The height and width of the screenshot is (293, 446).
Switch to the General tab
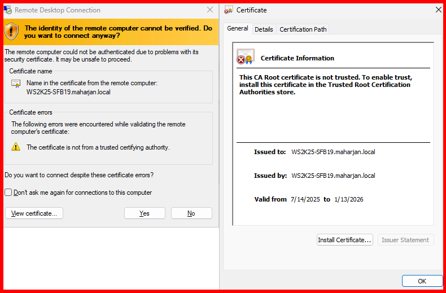click(x=238, y=29)
